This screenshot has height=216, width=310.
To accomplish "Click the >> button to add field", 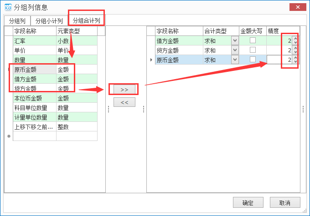I will 124,90.
